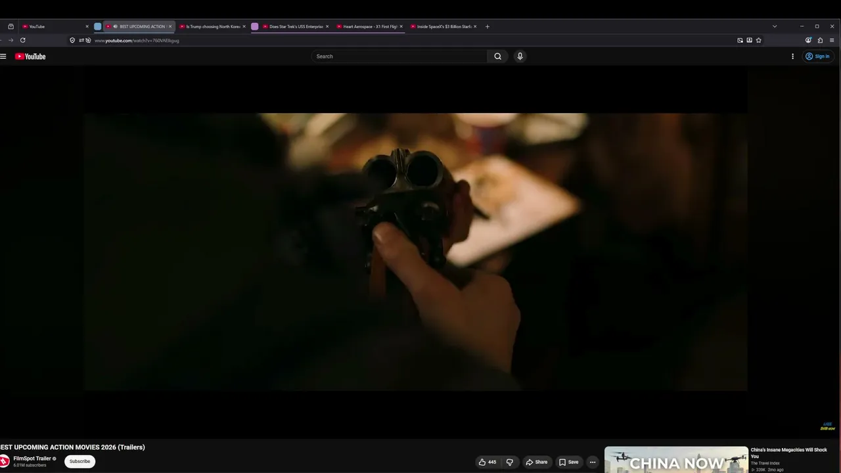Share the action movies trailer video

tap(536, 462)
